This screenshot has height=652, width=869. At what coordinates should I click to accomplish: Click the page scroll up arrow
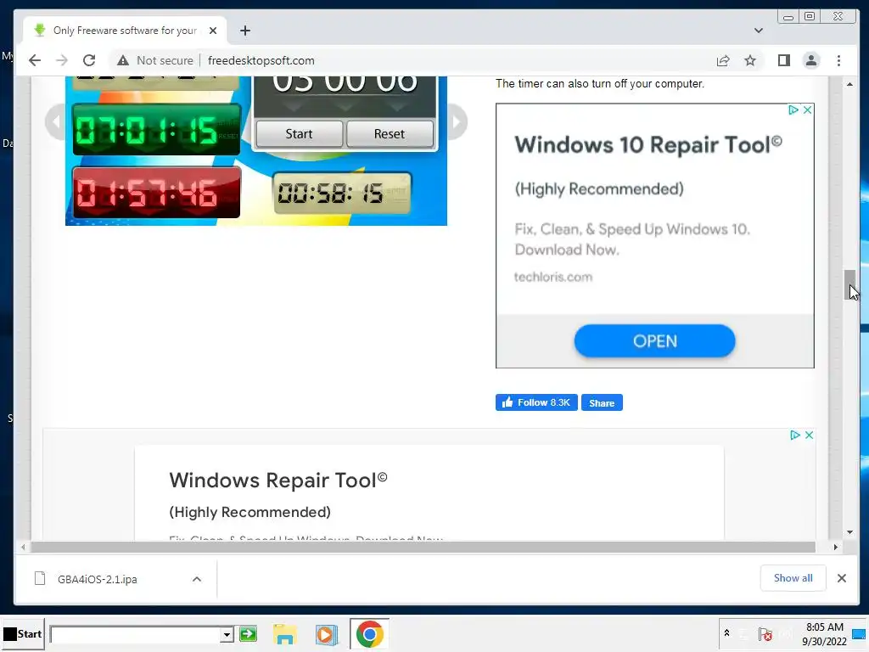tap(849, 84)
